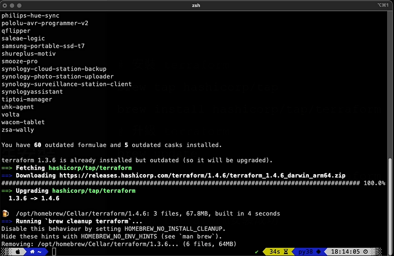Click the py38 Python environment icon
The height and width of the screenshot is (256, 394).
pyautogui.click(x=318, y=252)
